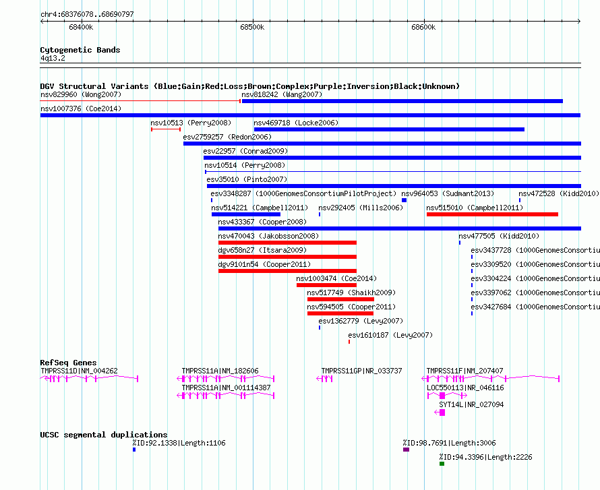Select the nsv594505 (Cooper2011) red bar
Screen dimensions: 600x490
click(x=340, y=313)
